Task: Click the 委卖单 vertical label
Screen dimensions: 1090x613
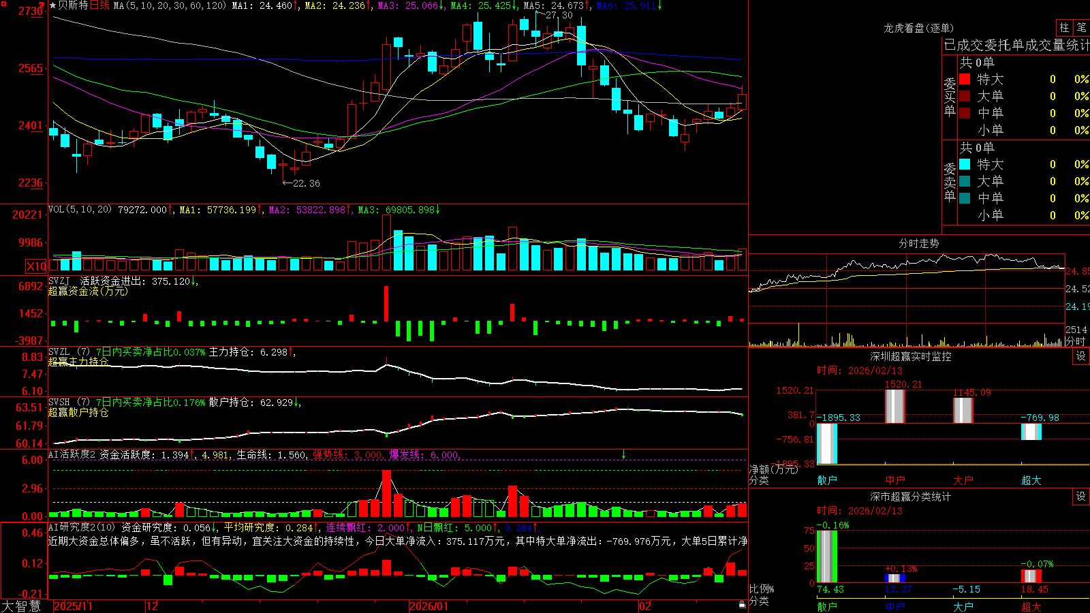Action: pos(950,182)
